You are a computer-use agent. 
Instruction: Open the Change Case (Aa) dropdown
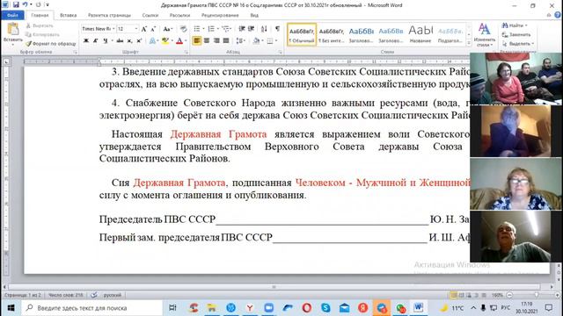pos(167,29)
